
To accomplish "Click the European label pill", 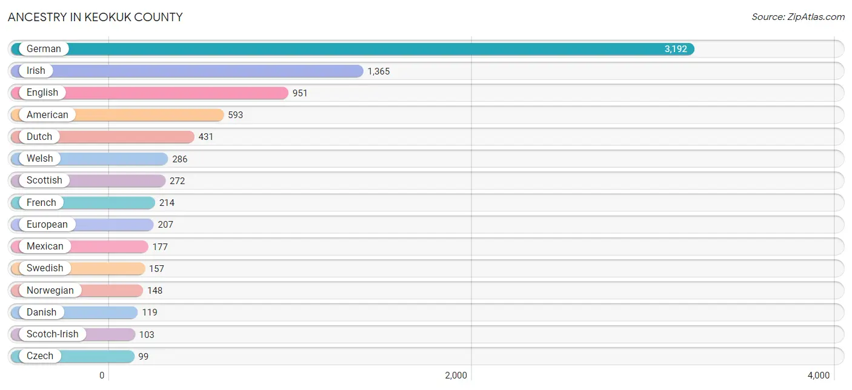I will coord(47,225).
